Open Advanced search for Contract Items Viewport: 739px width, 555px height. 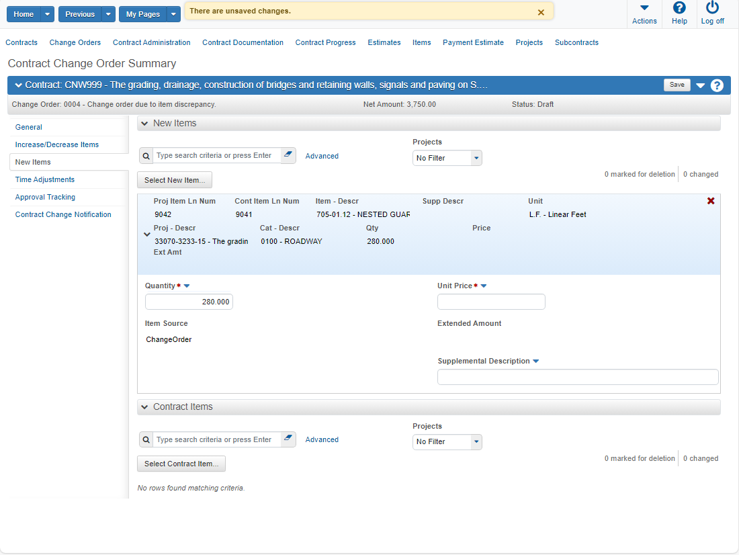(322, 439)
